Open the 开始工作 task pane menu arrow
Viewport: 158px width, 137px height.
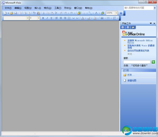[x=151, y=23]
